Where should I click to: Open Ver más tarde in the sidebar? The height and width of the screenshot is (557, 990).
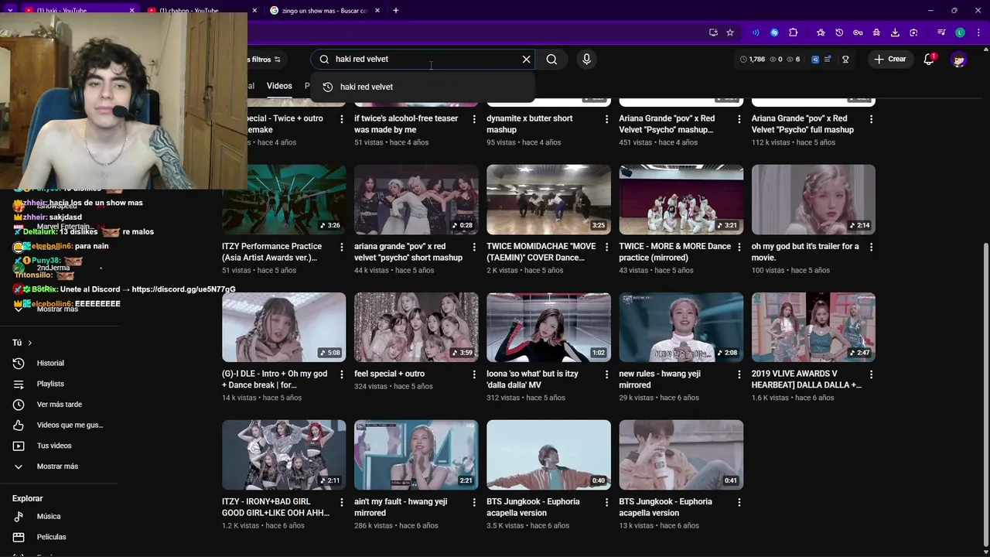coord(59,405)
